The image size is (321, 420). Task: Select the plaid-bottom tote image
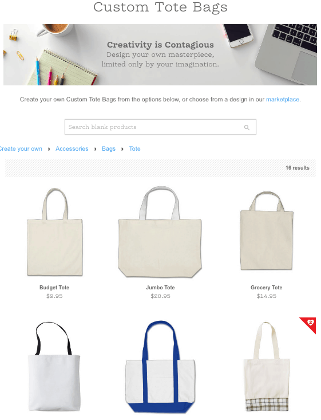tap(267, 367)
